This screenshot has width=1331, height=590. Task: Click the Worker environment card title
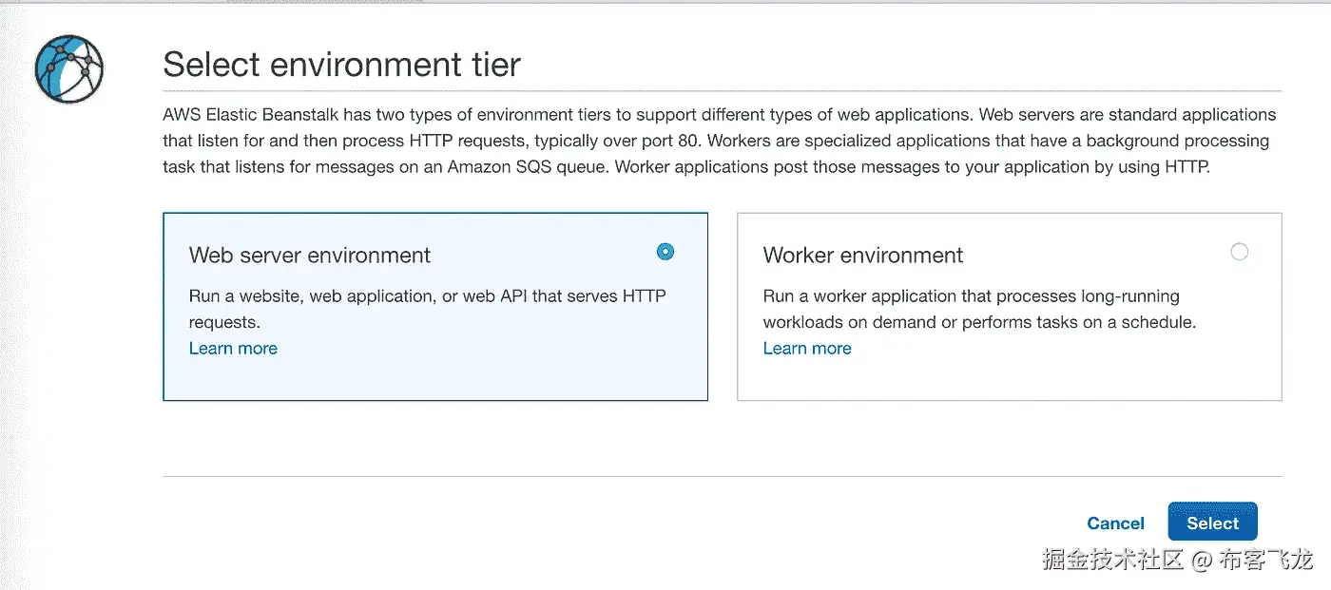point(863,256)
